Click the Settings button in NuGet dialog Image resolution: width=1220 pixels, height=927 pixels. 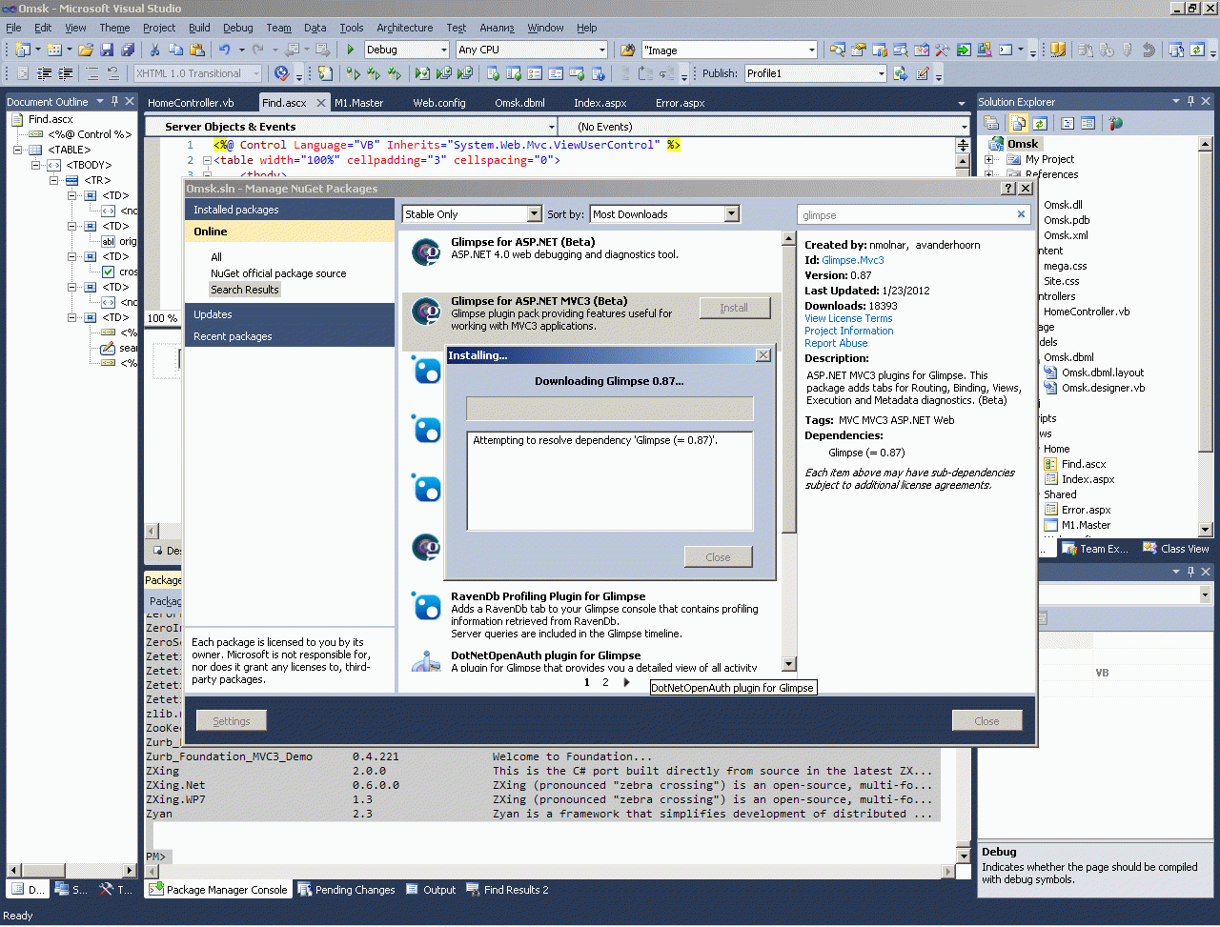click(x=232, y=721)
